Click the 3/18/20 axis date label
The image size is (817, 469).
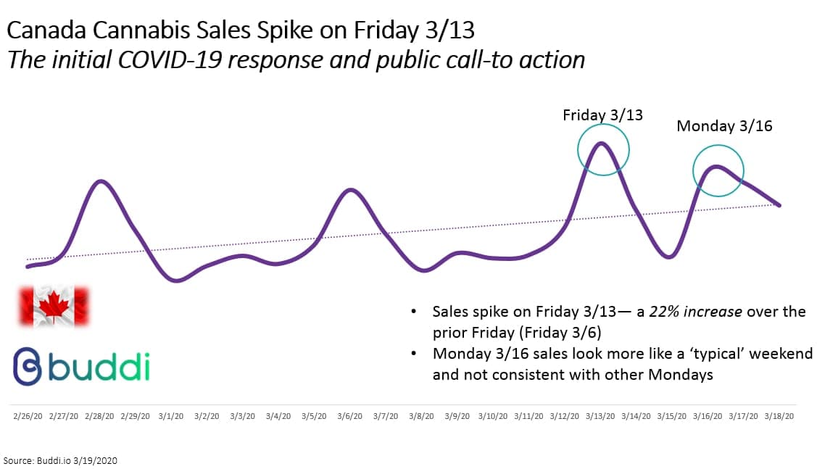click(779, 416)
